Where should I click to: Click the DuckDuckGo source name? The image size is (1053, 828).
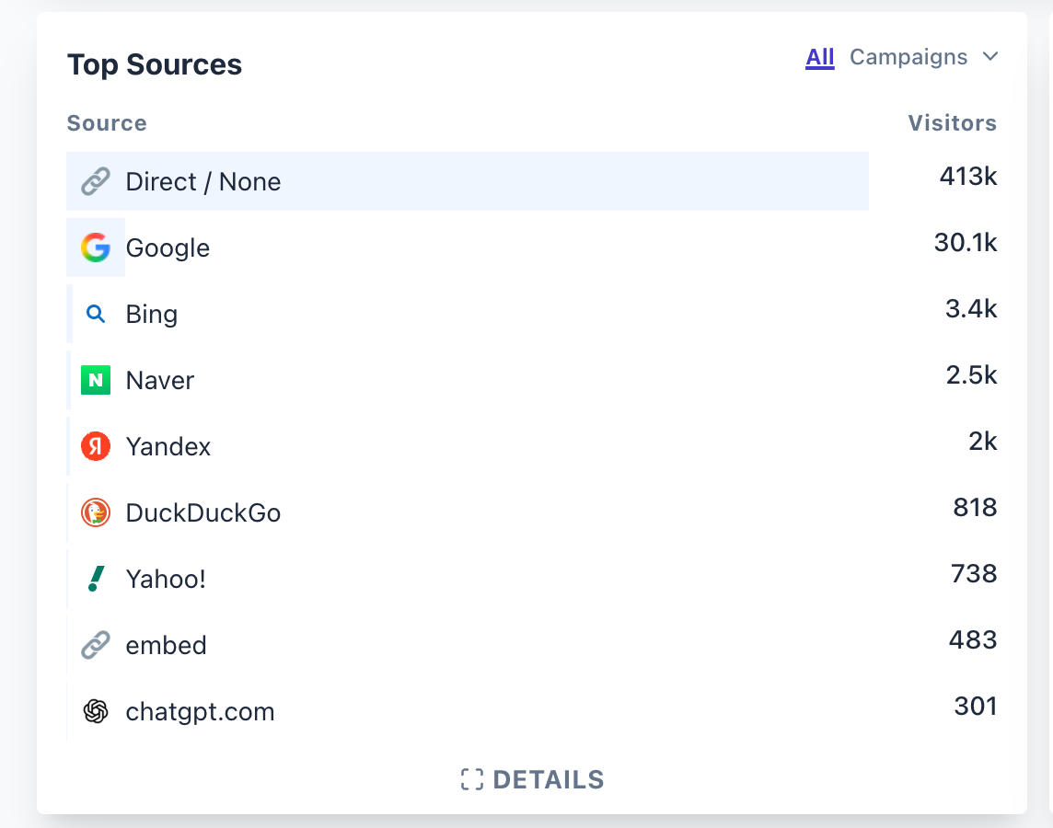click(203, 512)
